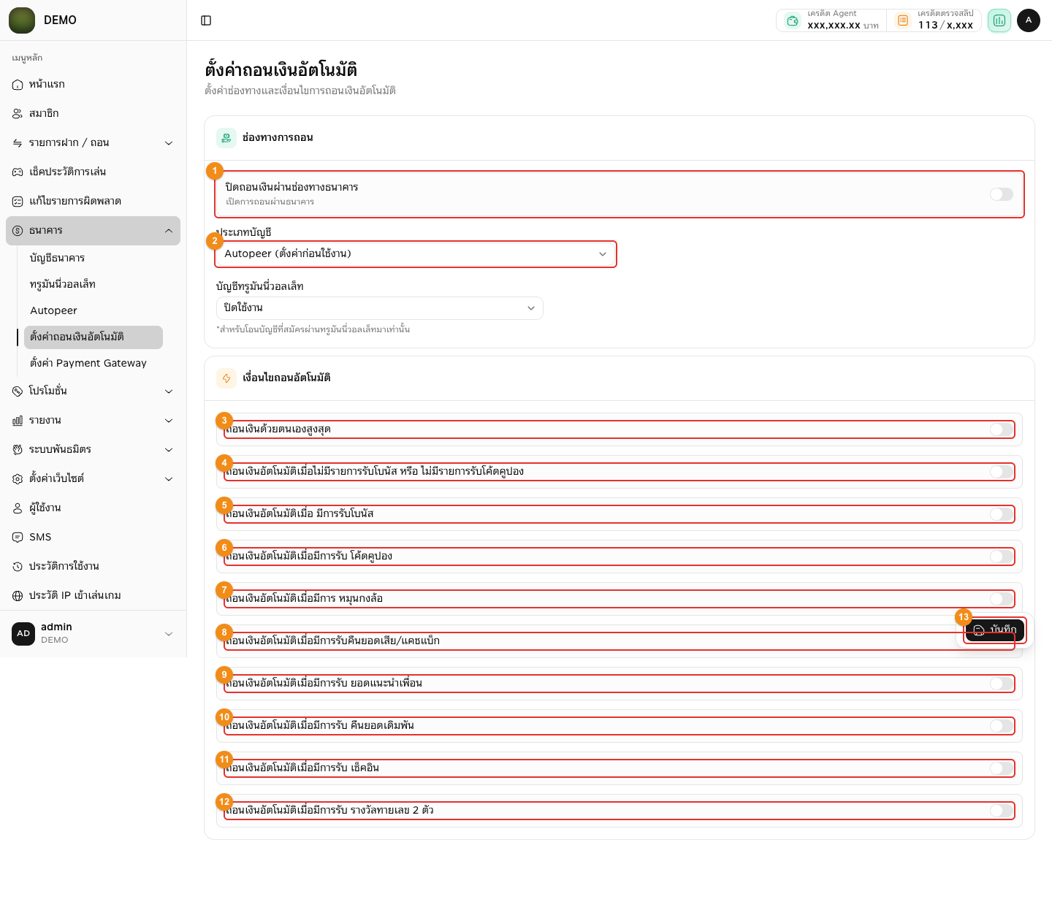Open Autopeer submenu item
The image size is (1052, 902).
coord(94,311)
